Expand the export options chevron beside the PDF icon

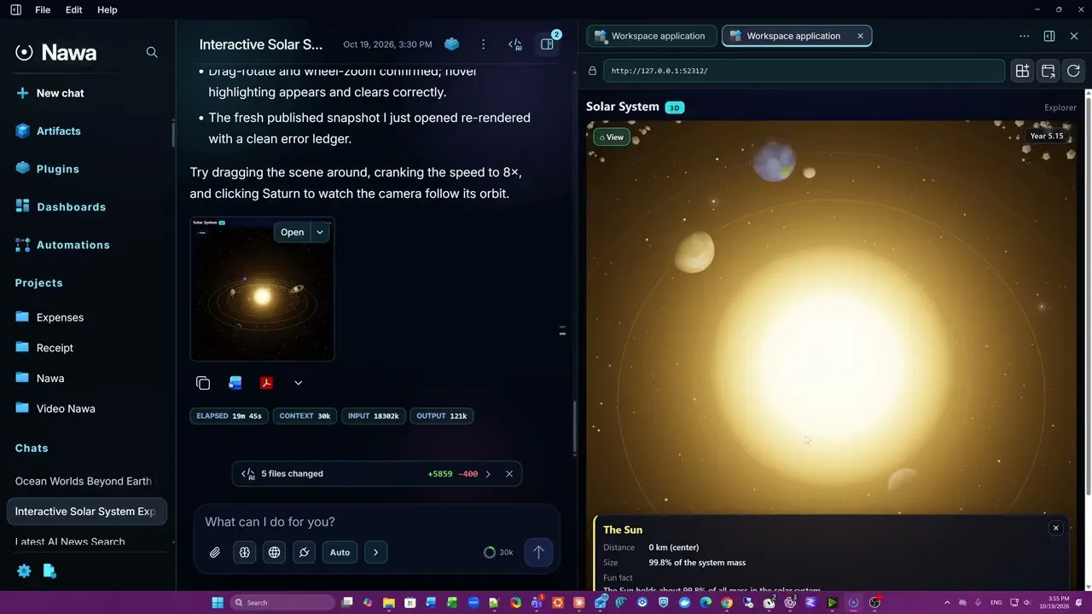(x=298, y=383)
